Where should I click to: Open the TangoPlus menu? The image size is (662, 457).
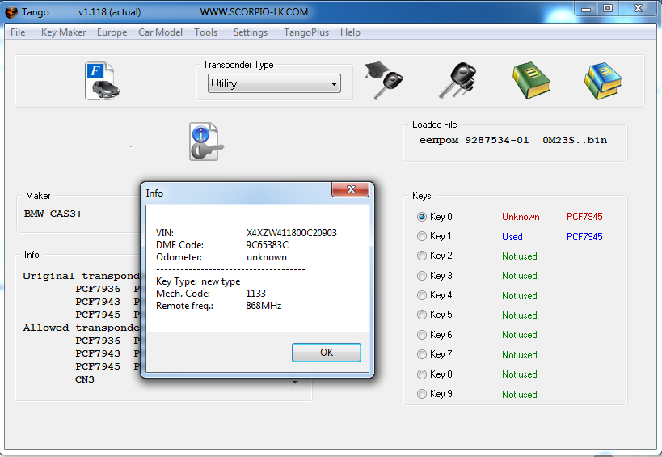click(x=306, y=32)
